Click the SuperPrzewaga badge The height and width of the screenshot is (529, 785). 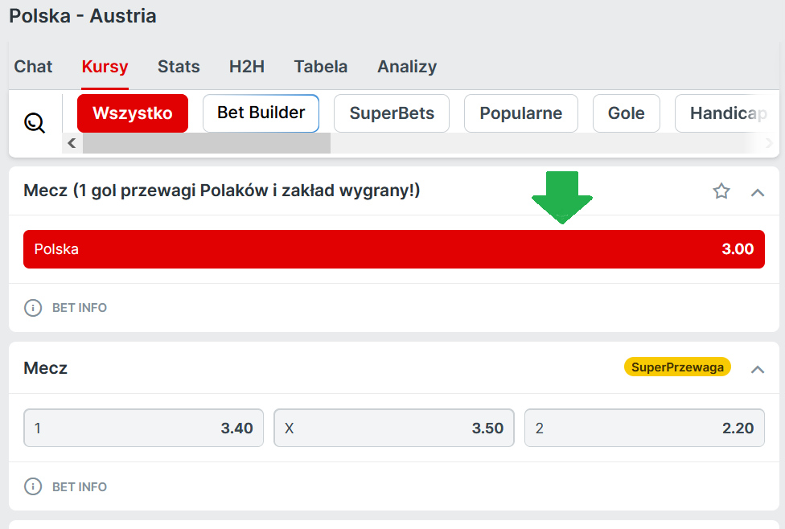tap(677, 367)
